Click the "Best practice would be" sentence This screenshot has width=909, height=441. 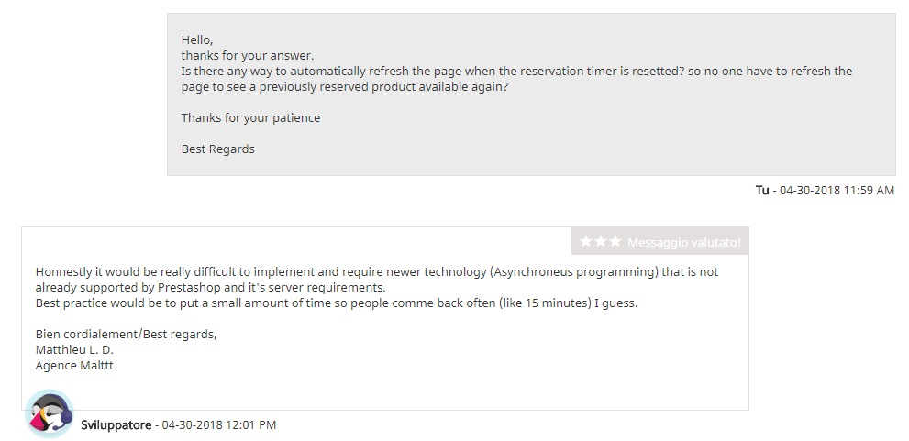click(336, 303)
